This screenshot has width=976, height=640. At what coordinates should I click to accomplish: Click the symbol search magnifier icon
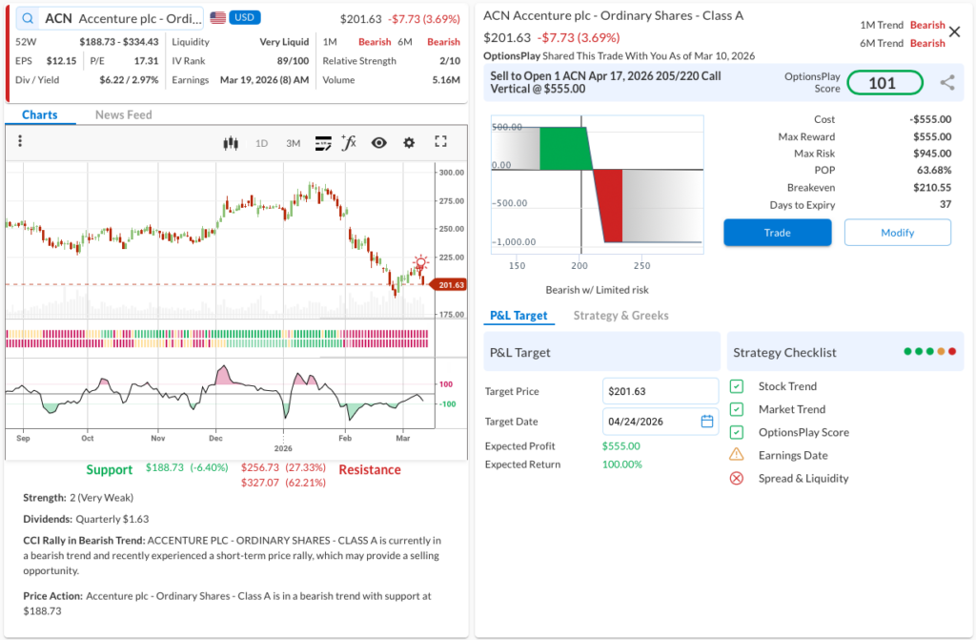pos(28,18)
